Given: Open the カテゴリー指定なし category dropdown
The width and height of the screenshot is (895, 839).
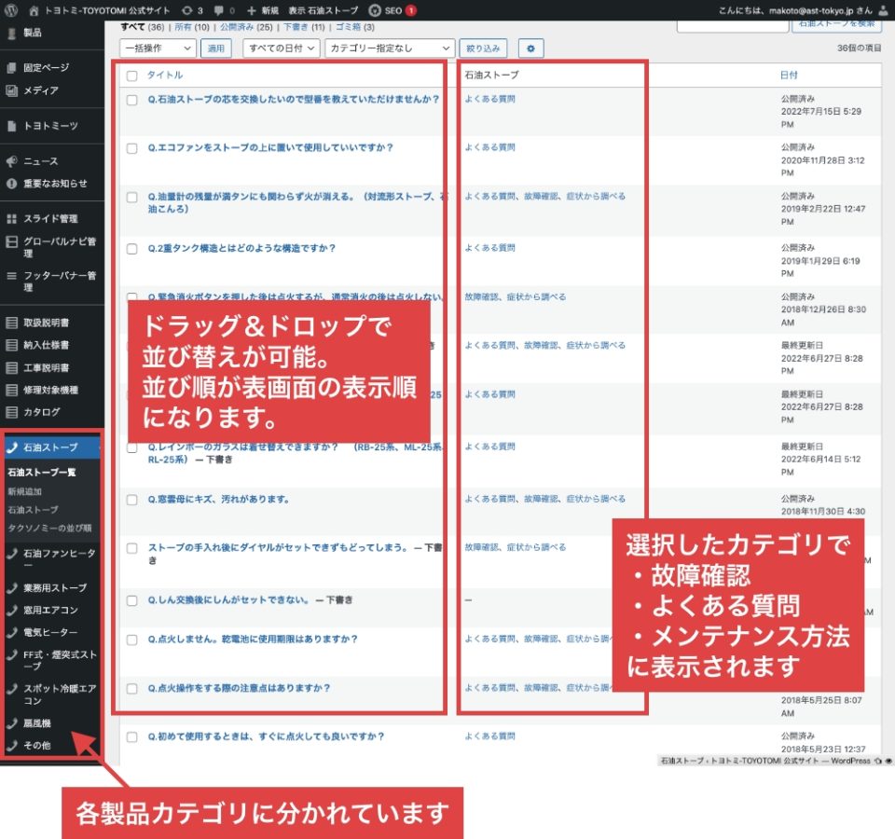Looking at the screenshot, I should (390, 48).
